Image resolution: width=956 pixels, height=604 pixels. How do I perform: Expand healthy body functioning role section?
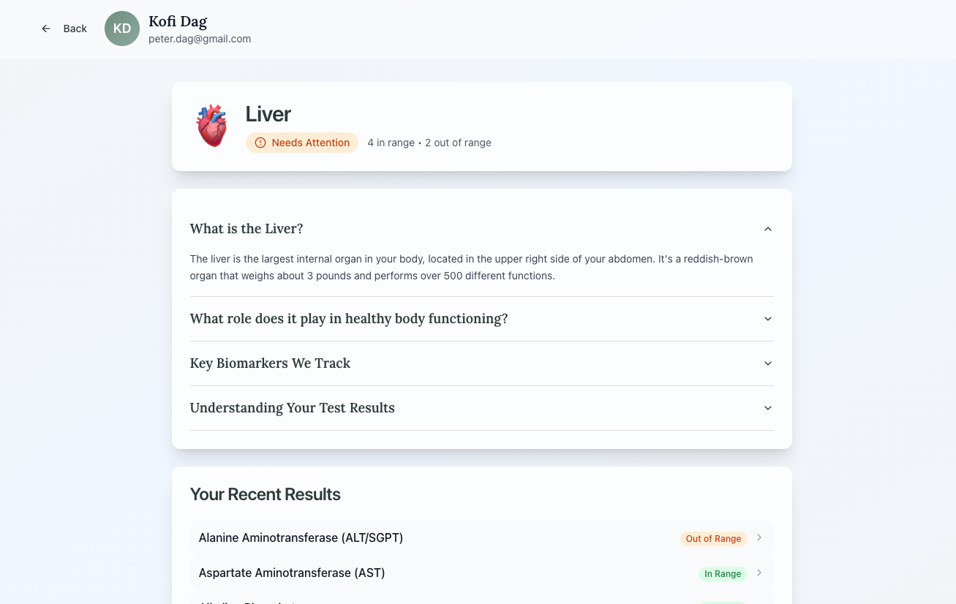[767, 319]
